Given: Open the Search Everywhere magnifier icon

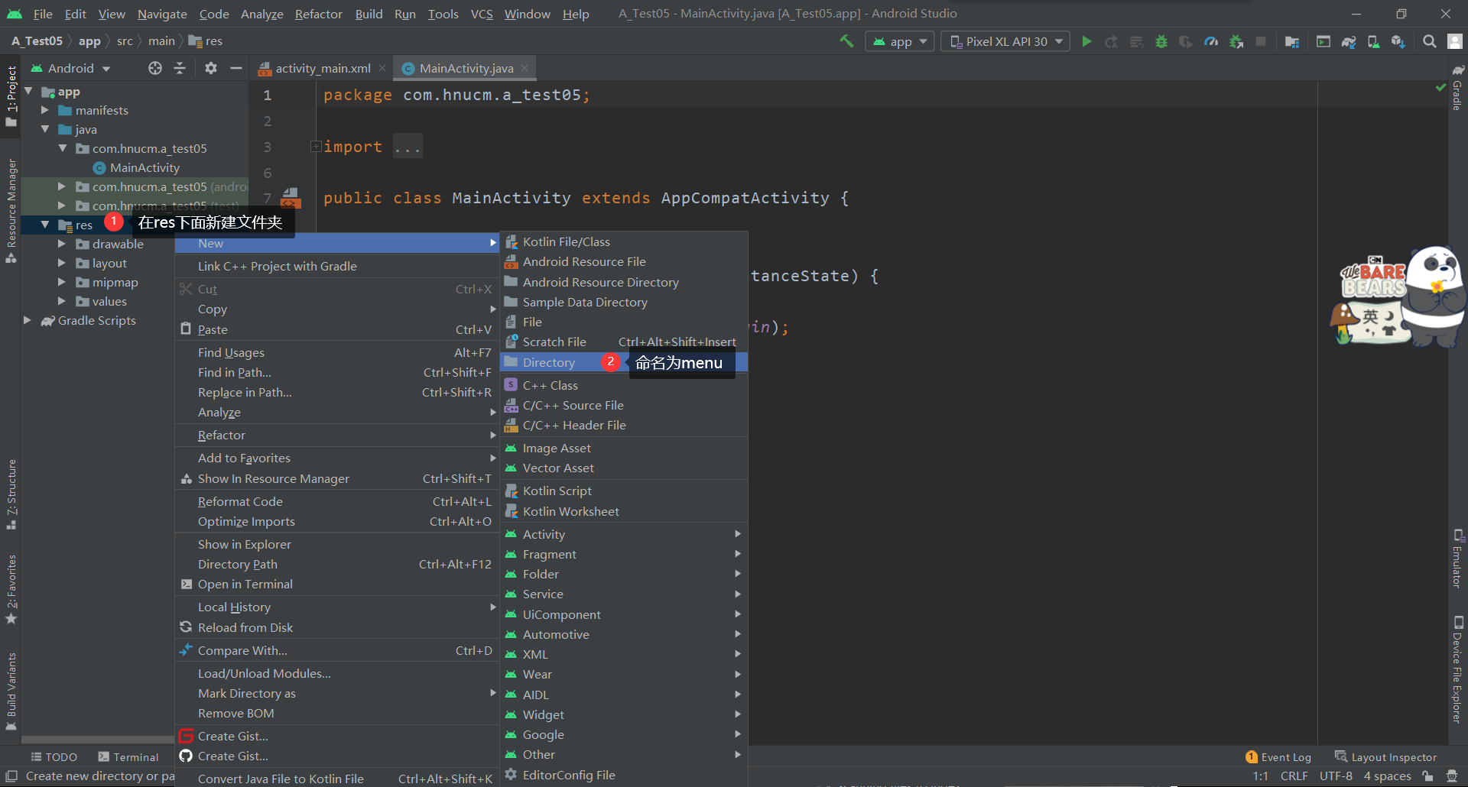Looking at the screenshot, I should click(x=1429, y=41).
